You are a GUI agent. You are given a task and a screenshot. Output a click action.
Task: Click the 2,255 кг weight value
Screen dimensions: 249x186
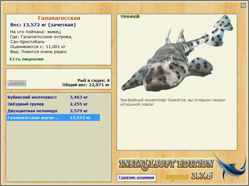(79, 104)
